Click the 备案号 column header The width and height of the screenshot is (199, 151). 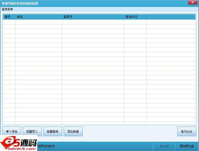93,17
